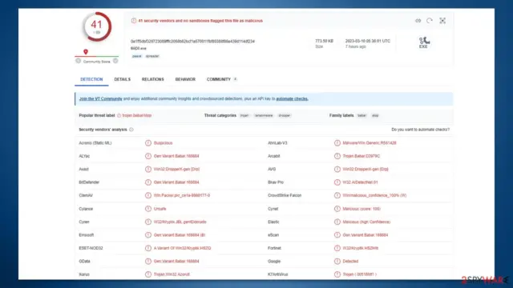
Task: Click the community score location marker
Action: (x=86, y=51)
